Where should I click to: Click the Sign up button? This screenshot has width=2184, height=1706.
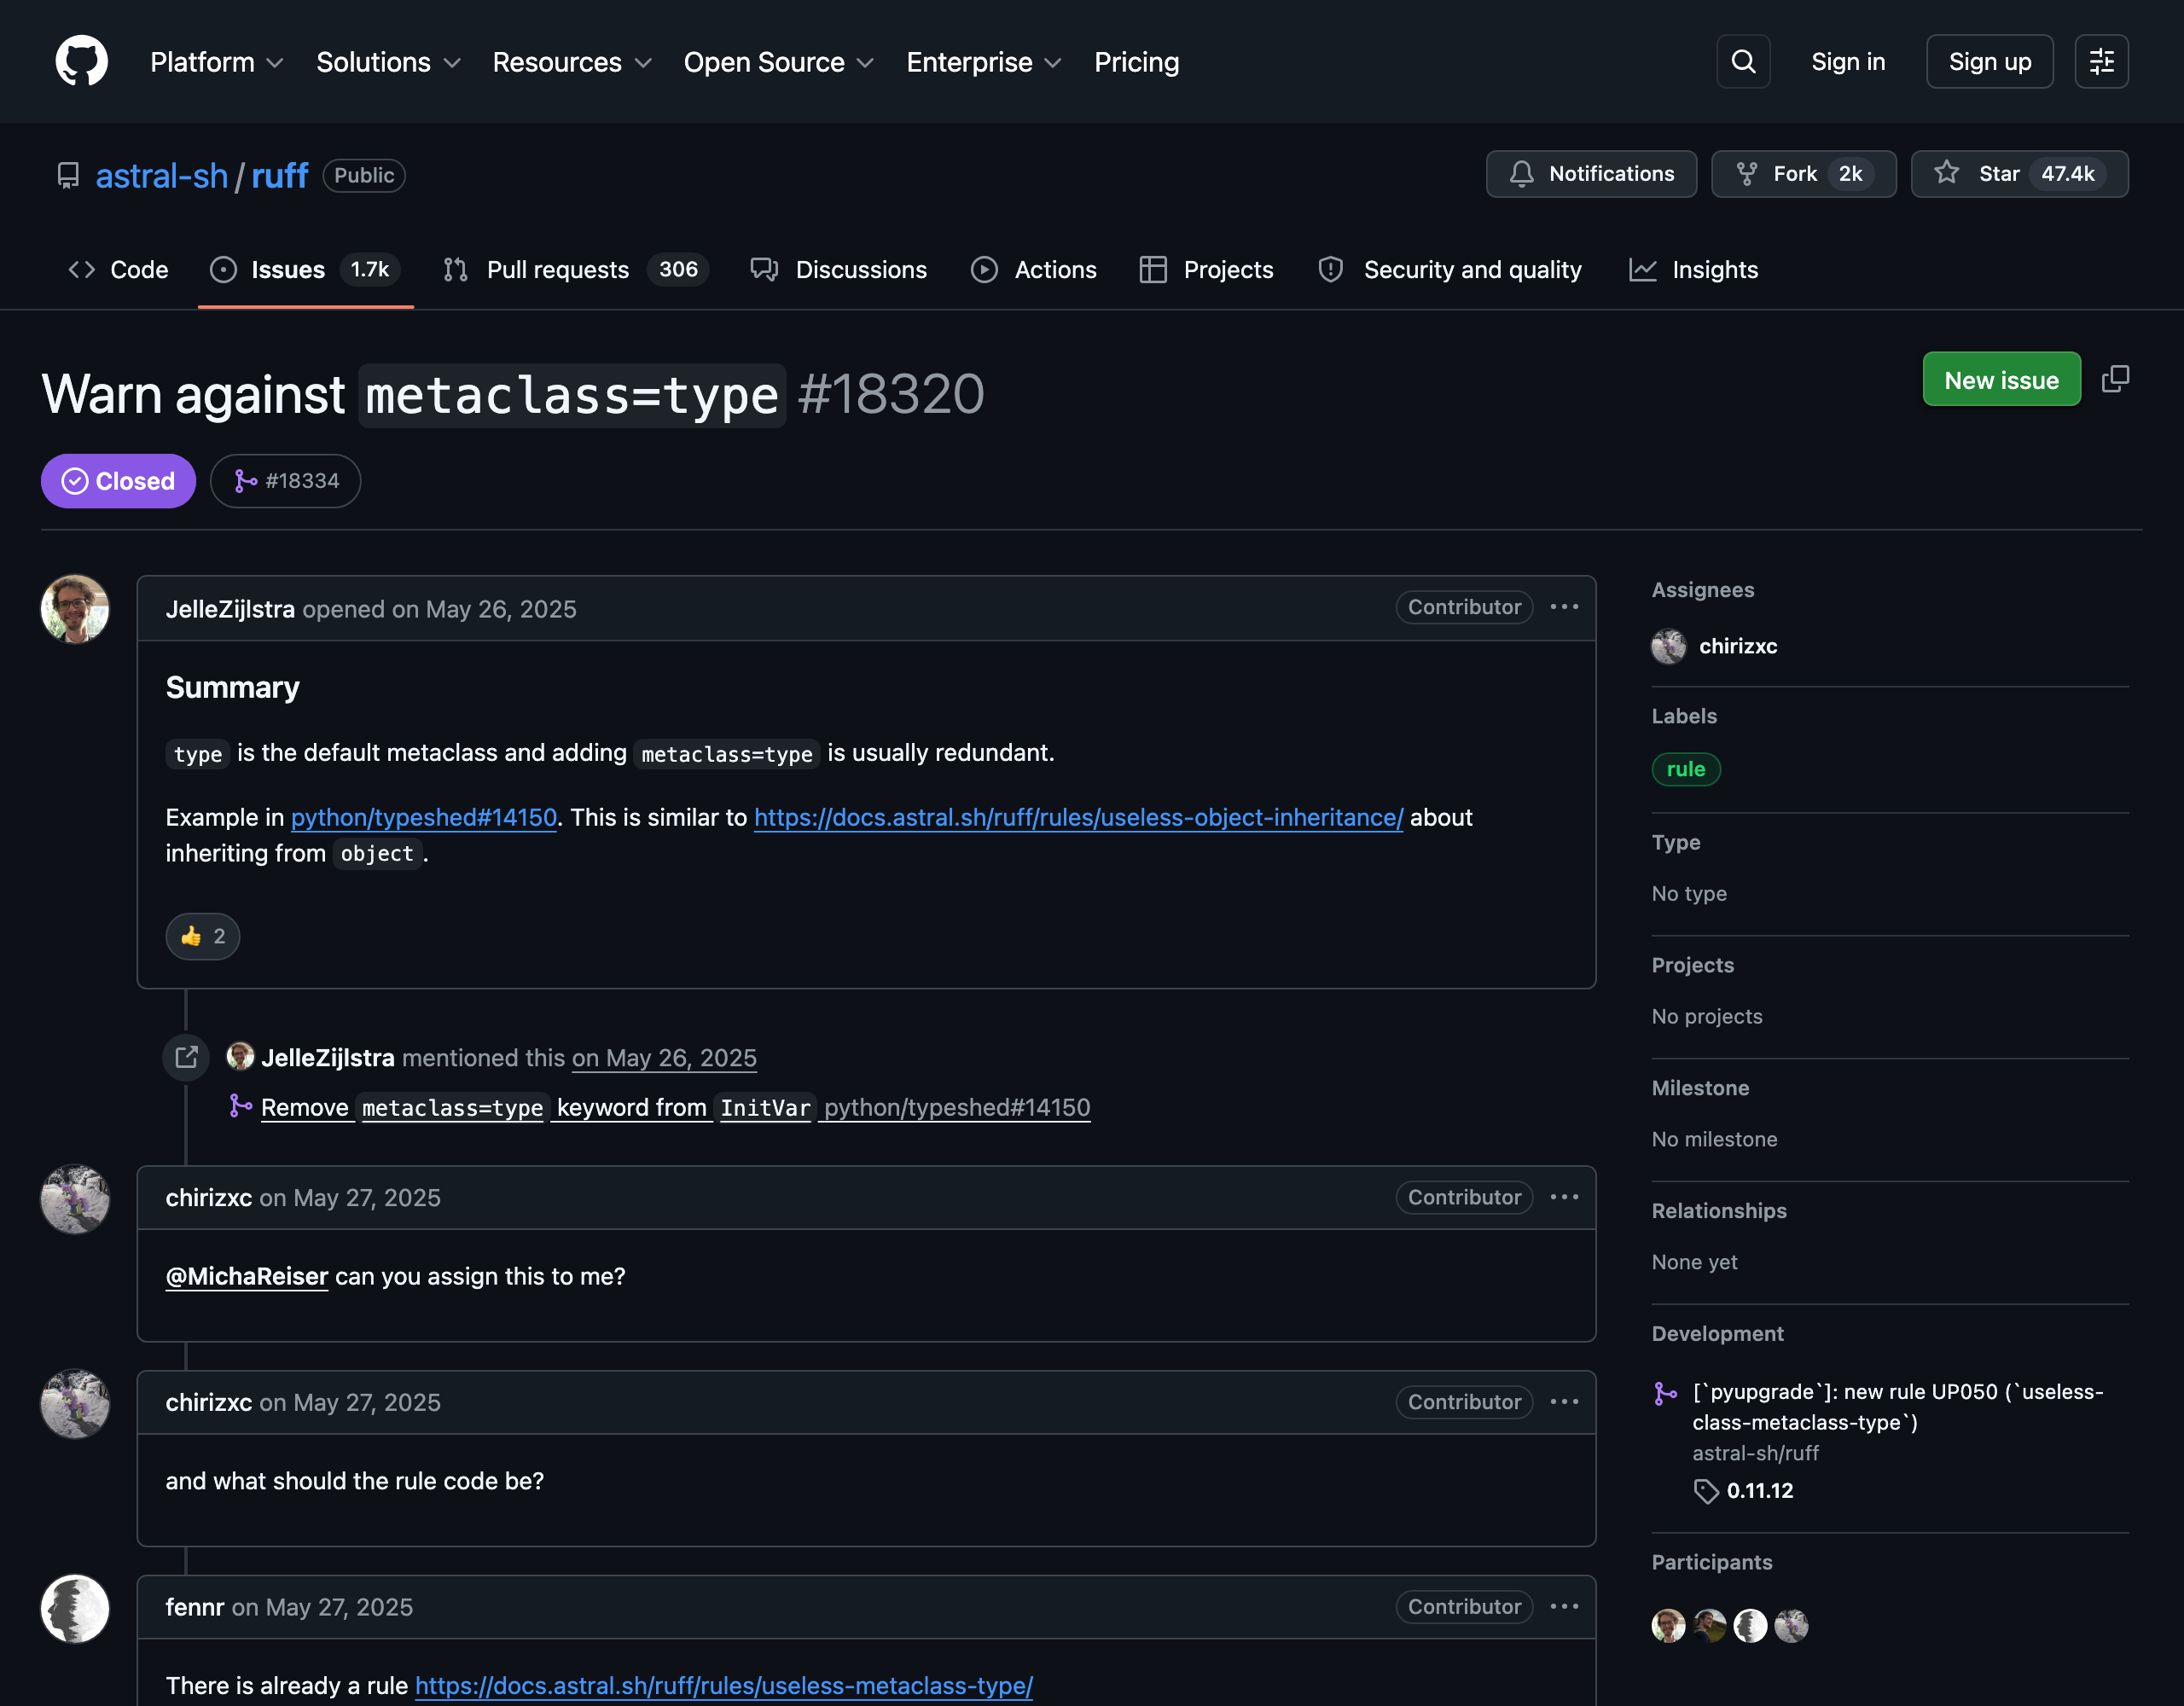[1990, 62]
